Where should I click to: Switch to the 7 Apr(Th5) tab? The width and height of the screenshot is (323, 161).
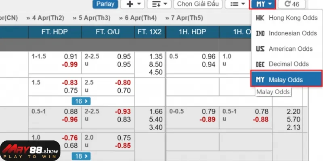(x=184, y=18)
